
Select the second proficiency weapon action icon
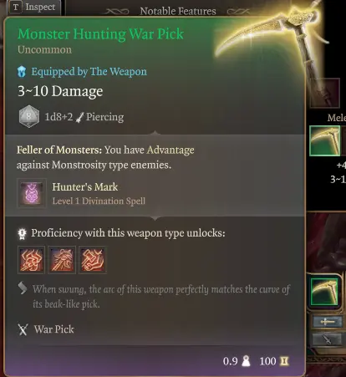62,260
